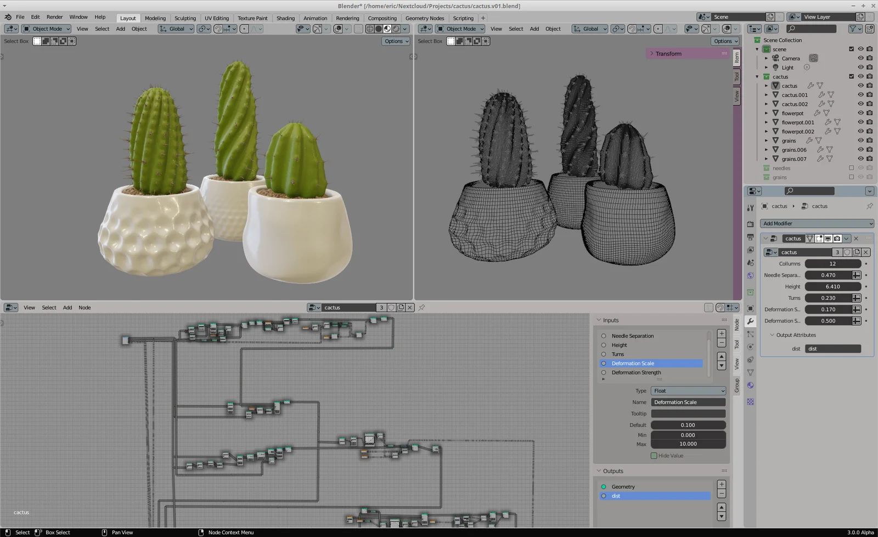
Task: Open the Object Mode dropdown
Action: 47,29
